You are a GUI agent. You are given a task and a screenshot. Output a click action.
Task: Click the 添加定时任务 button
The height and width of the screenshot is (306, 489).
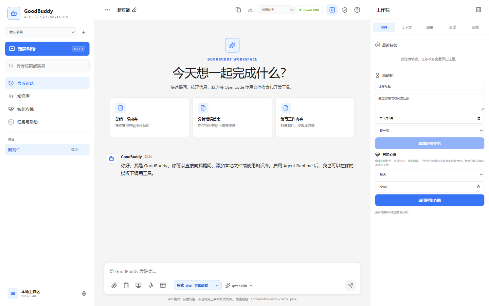pyautogui.click(x=430, y=143)
